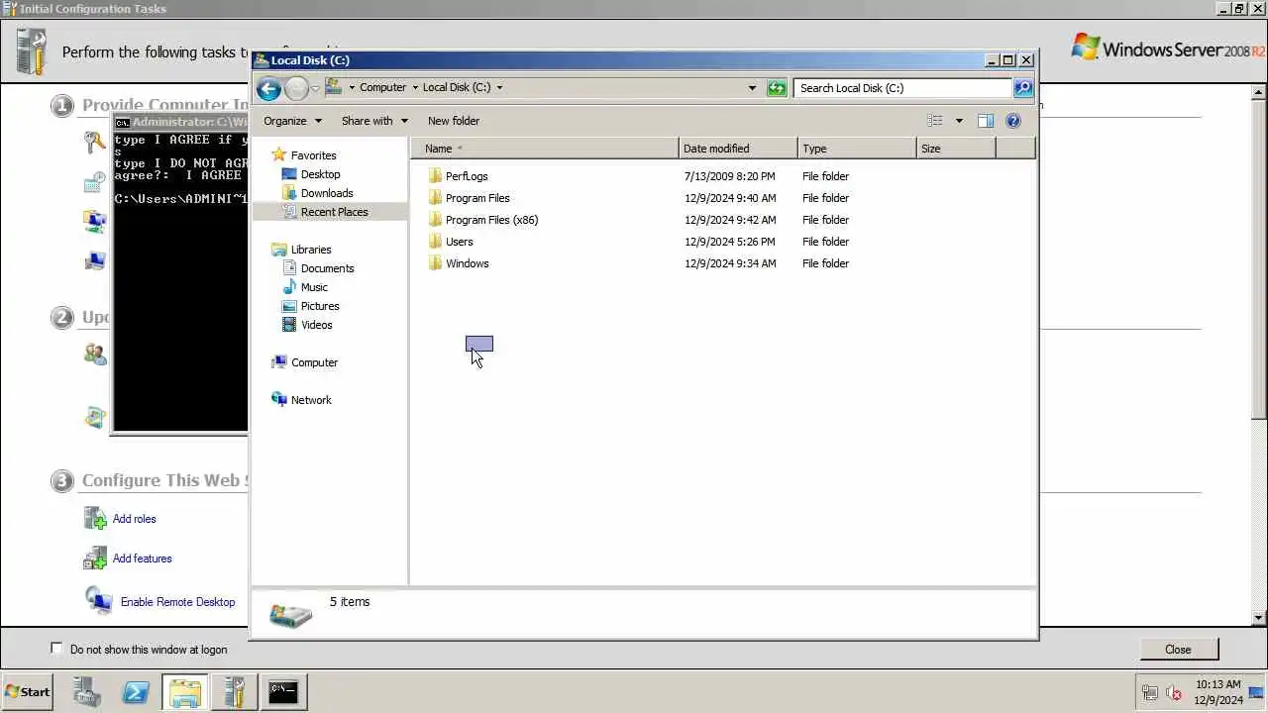Go back with the Explorer back arrow
The height and width of the screenshot is (713, 1268).
(268, 88)
